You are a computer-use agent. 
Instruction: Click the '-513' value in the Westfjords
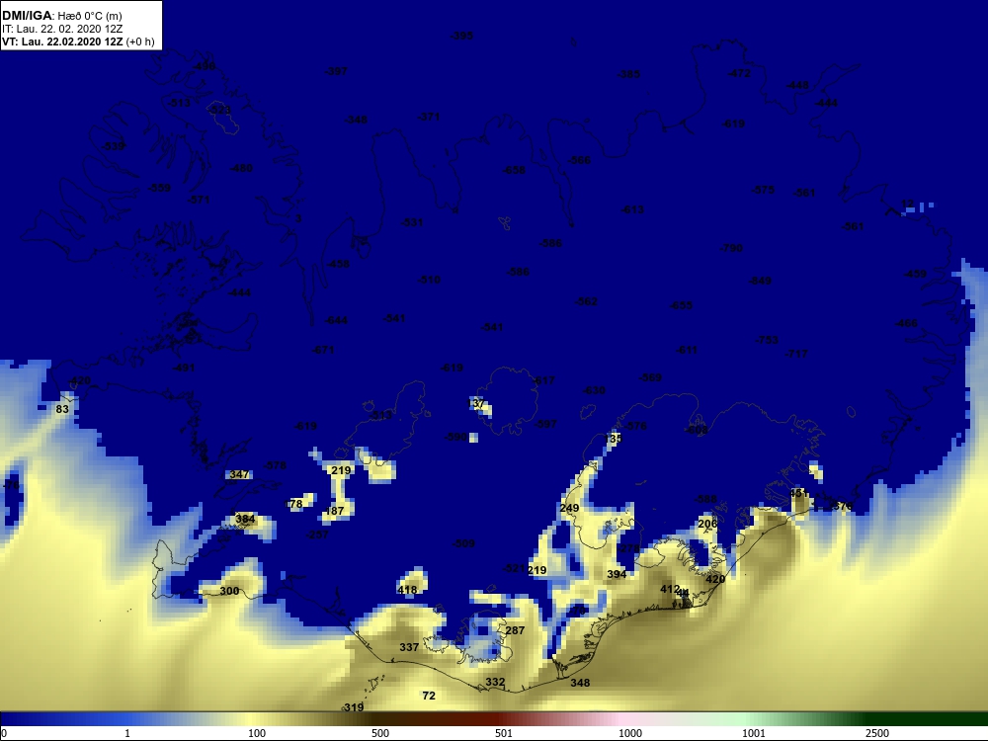[179, 103]
